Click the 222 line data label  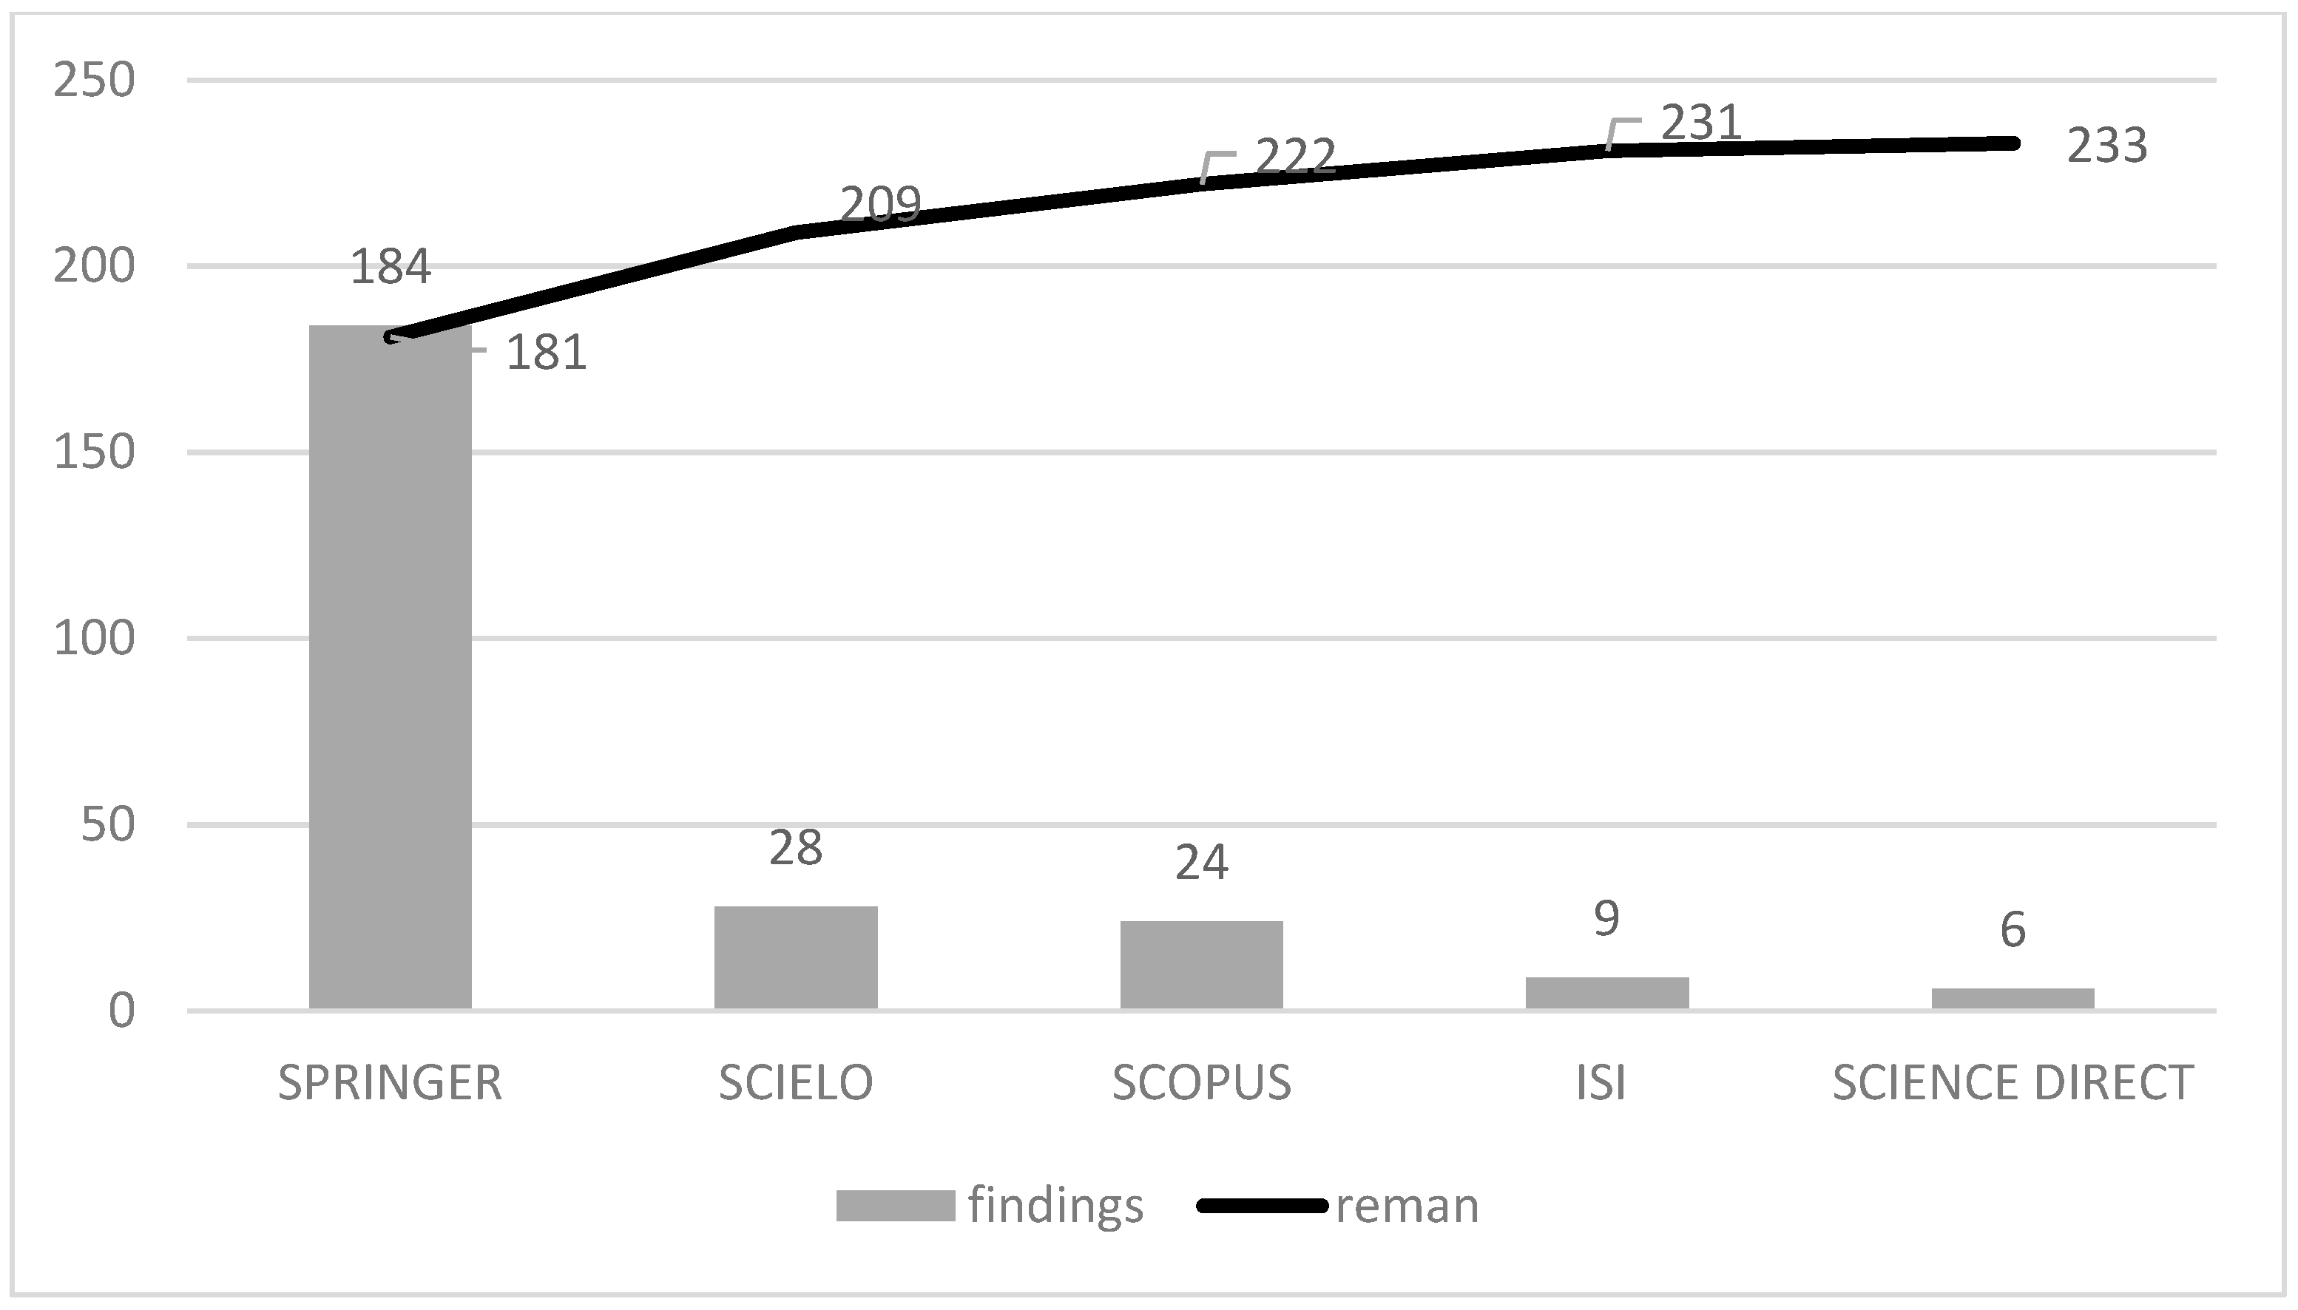click(1295, 157)
